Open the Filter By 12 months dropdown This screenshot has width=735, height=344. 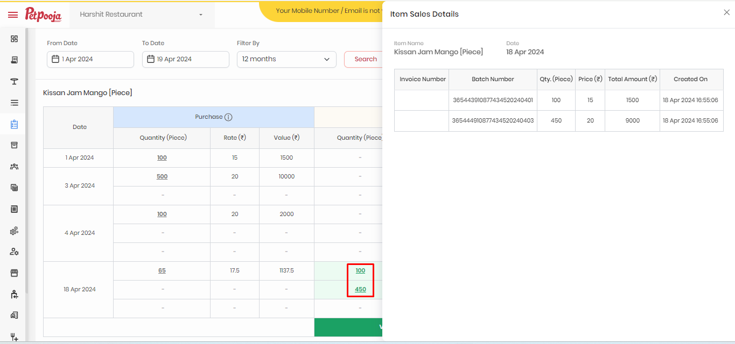point(286,59)
